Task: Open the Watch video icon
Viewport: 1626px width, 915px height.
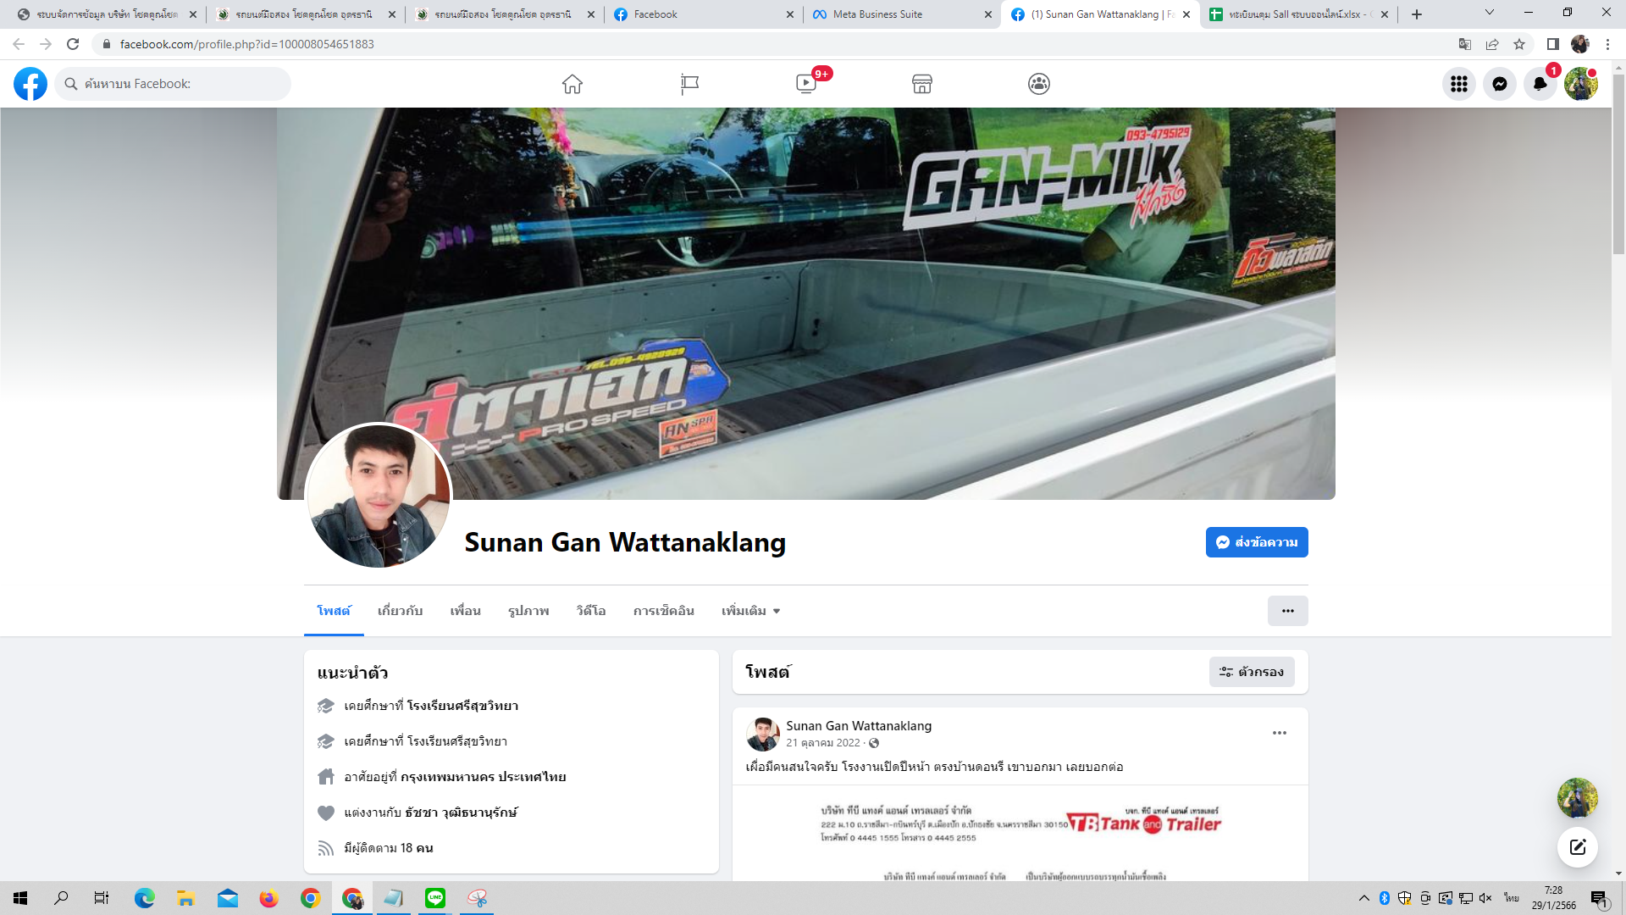Action: pyautogui.click(x=806, y=84)
